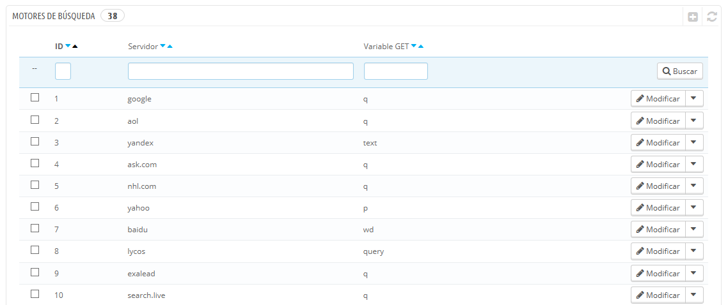
Task: Sort Variable GET column ascending
Action: pyautogui.click(x=421, y=47)
